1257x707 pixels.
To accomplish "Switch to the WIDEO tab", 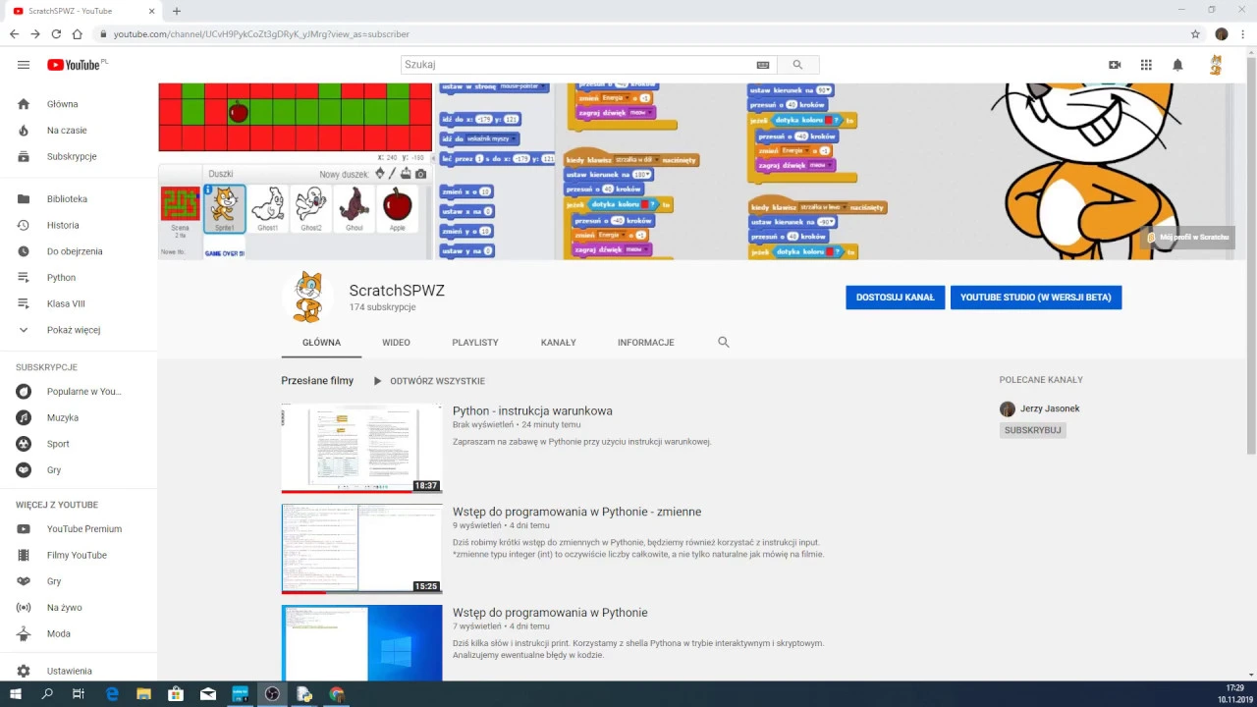I will coord(396,343).
